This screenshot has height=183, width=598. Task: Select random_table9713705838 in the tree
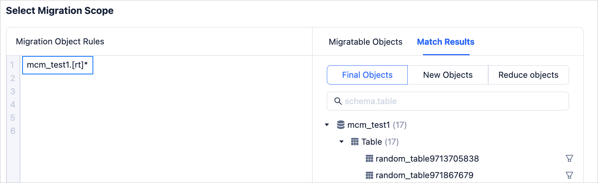coord(427,159)
